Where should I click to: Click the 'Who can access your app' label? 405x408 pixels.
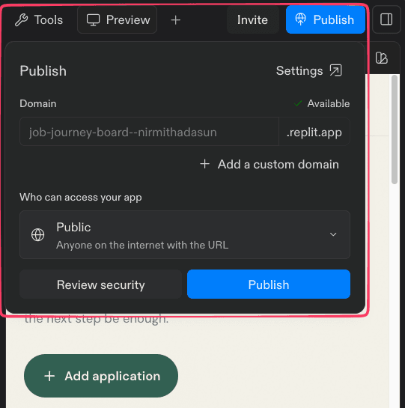(81, 197)
